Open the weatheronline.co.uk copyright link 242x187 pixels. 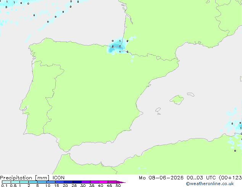click(210, 184)
